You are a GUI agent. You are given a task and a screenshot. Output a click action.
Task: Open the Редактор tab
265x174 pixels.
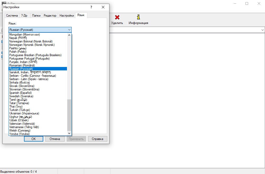(x=50, y=16)
